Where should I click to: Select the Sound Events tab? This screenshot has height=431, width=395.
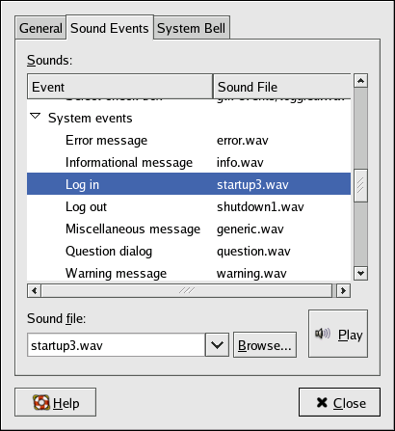[110, 28]
